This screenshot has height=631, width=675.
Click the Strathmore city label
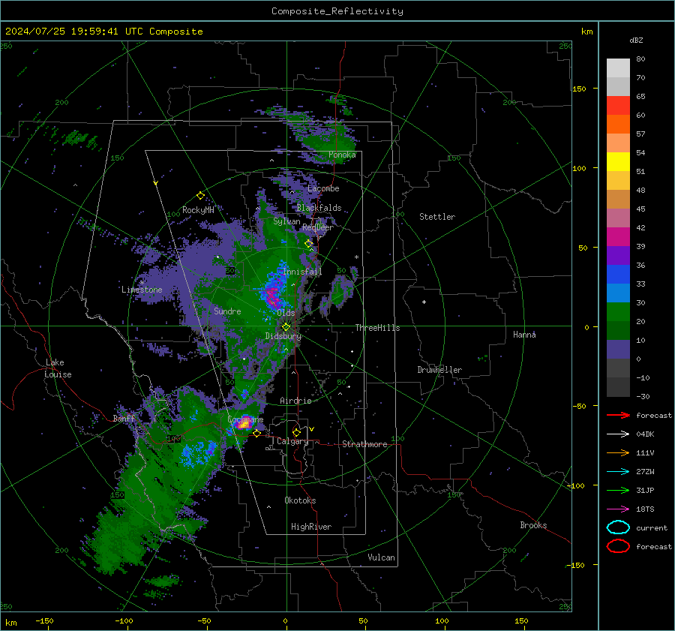(x=364, y=444)
